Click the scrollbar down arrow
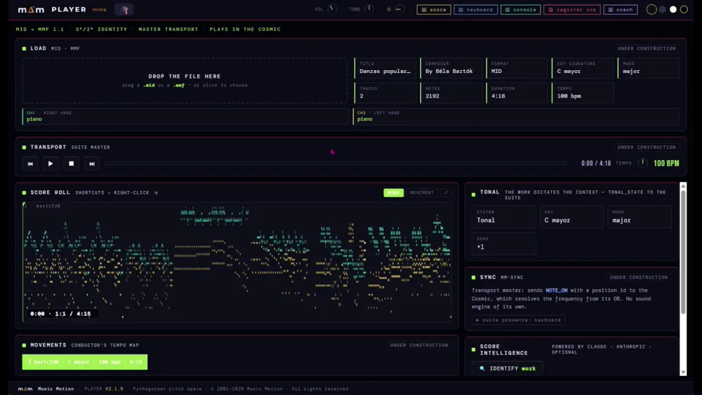 (x=683, y=372)
